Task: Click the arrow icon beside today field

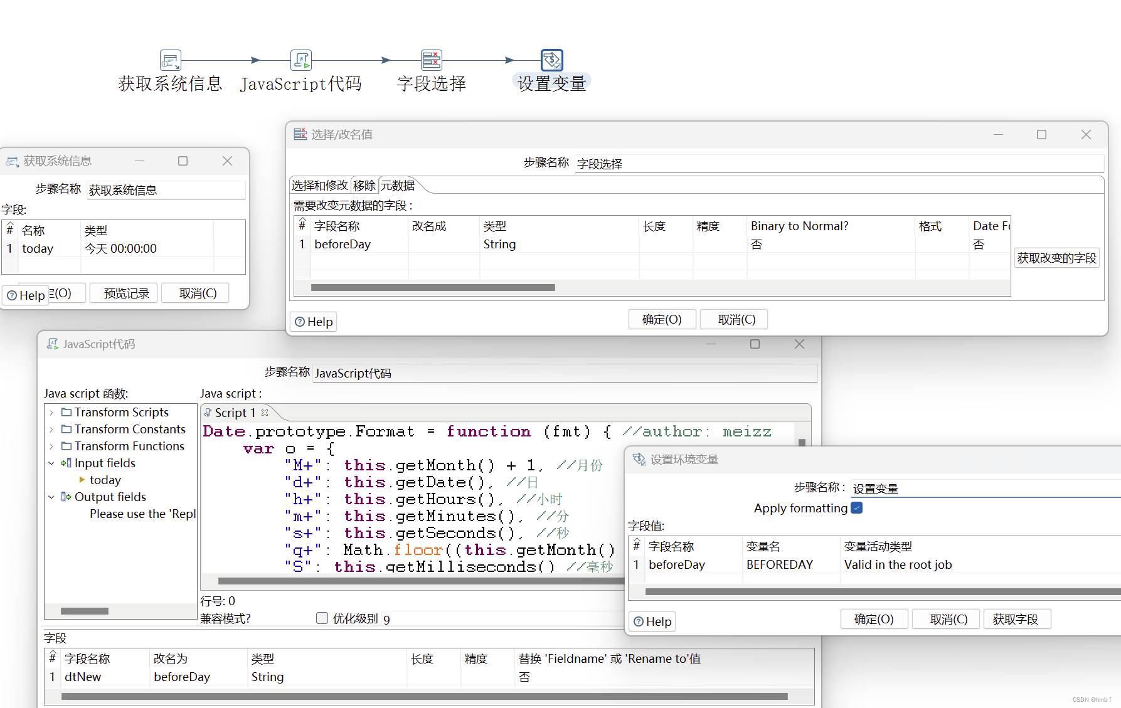Action: tap(82, 480)
